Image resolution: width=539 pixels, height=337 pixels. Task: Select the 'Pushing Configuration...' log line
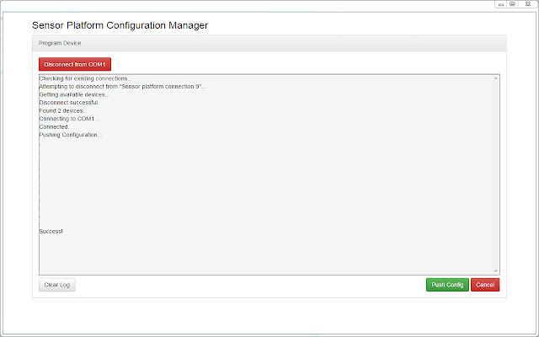coord(71,135)
